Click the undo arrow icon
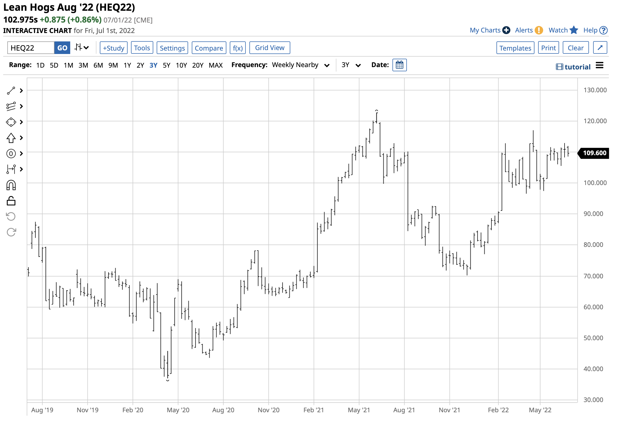Image resolution: width=623 pixels, height=423 pixels. pos(11,216)
